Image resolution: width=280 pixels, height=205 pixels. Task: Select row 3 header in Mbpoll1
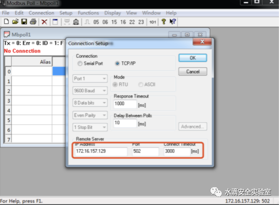pyautogui.click(x=9, y=100)
